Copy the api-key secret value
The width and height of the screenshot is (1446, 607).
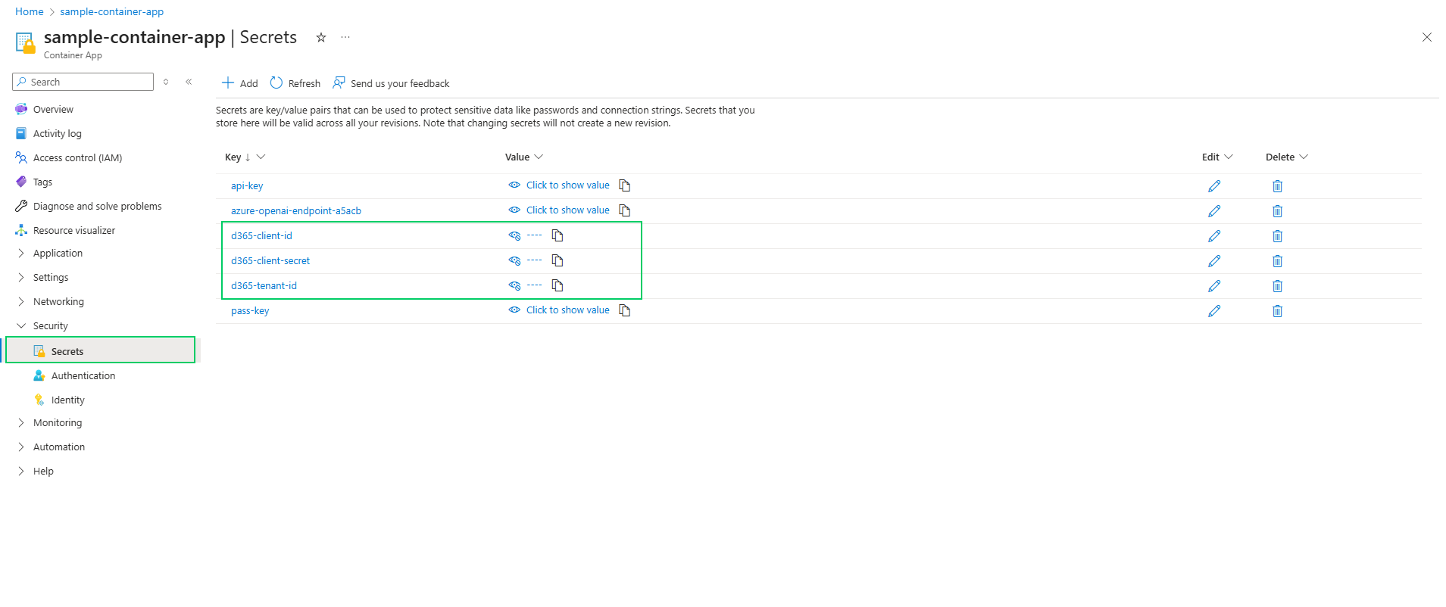(x=624, y=185)
